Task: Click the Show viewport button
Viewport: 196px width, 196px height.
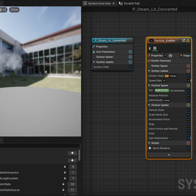Action: click(x=14, y=10)
